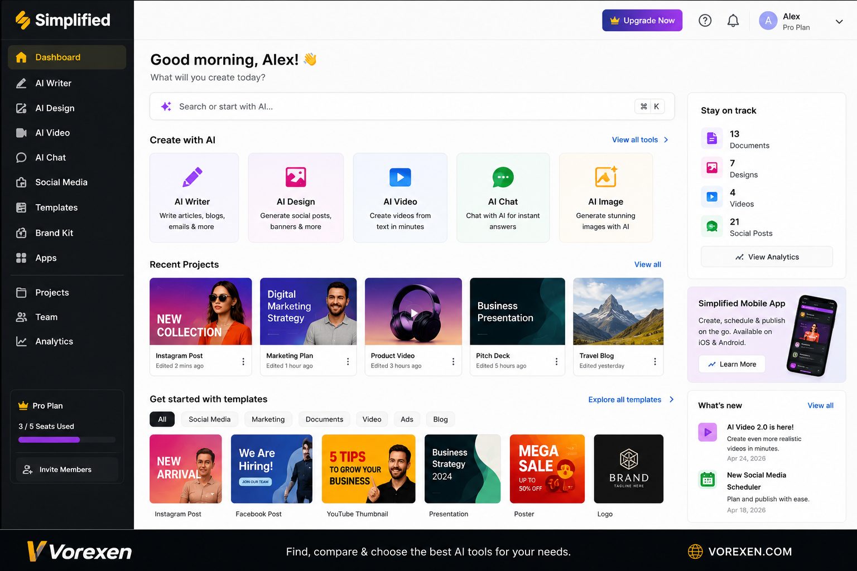This screenshot has height=571, width=857.
Task: Select the Blog template filter
Action: pyautogui.click(x=441, y=419)
